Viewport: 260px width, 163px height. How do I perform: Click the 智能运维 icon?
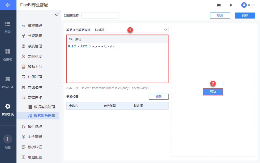click(x=23, y=87)
